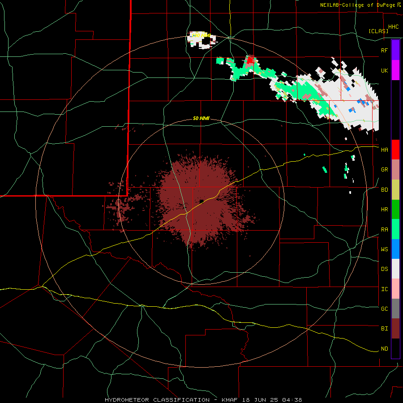Screen dimensions: 403x403
Task: Click the red HA legend color swatch
Action: click(395, 150)
